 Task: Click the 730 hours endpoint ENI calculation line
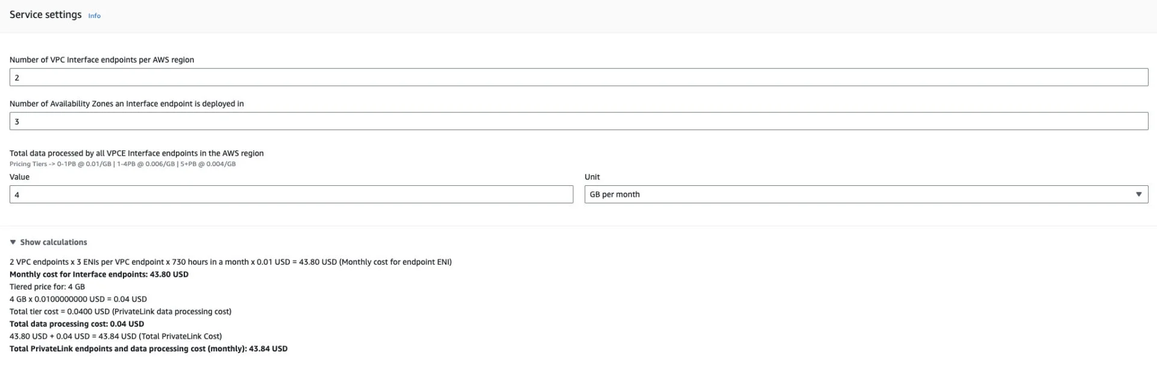pos(230,262)
